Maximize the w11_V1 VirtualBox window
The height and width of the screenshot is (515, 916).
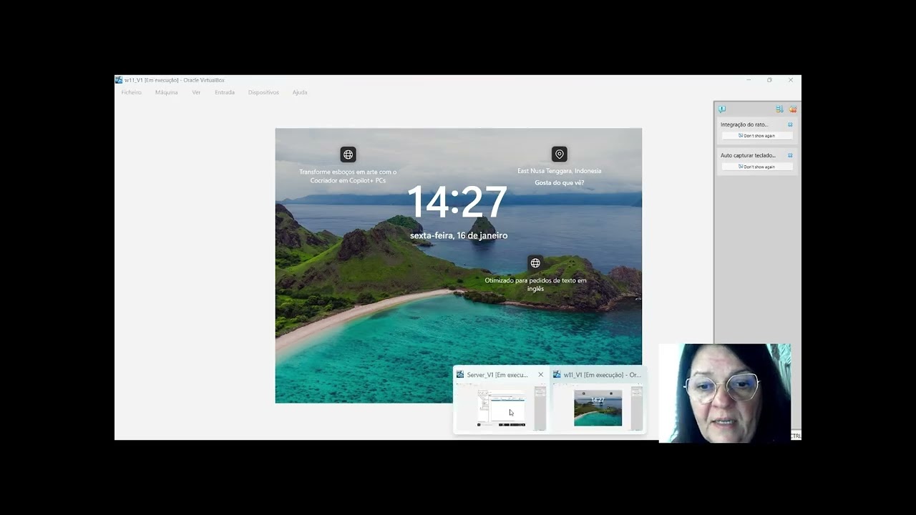(769, 80)
